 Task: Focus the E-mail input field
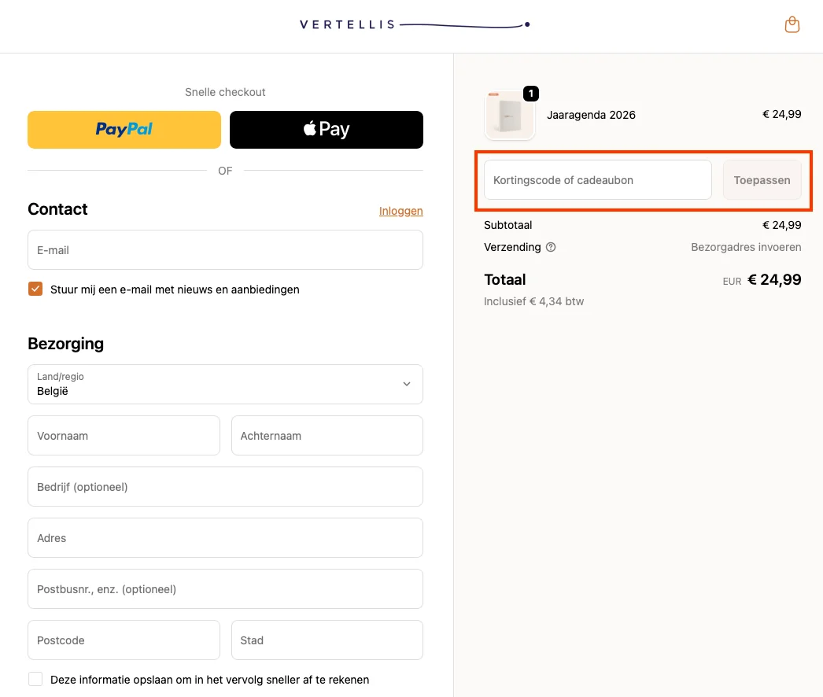click(225, 250)
